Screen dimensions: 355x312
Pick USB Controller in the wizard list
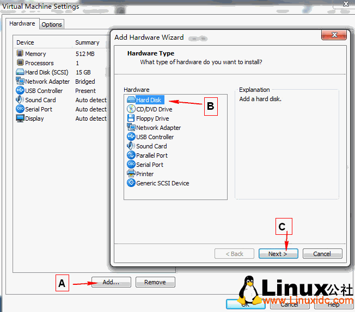(155, 137)
